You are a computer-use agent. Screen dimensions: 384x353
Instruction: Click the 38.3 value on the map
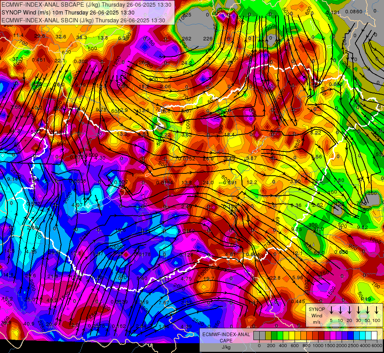(x=82, y=38)
